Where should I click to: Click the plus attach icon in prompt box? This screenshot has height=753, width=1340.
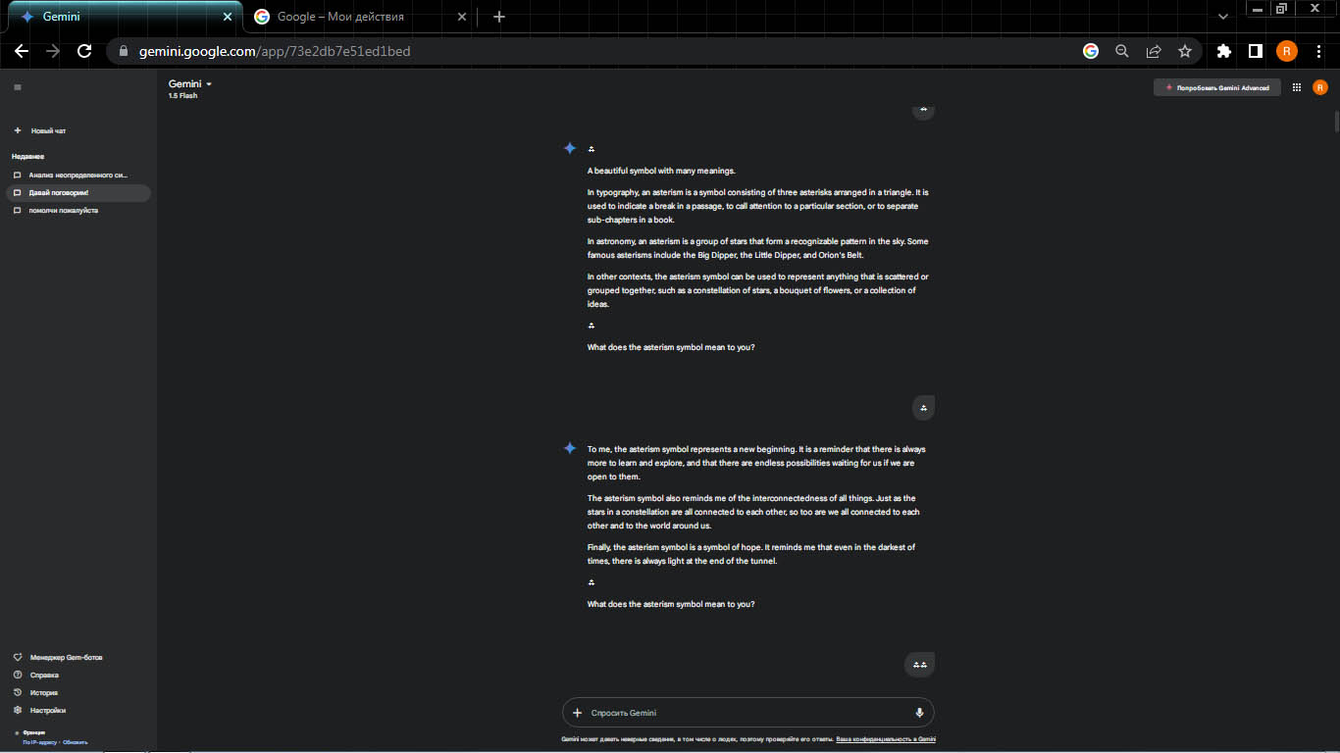(578, 713)
